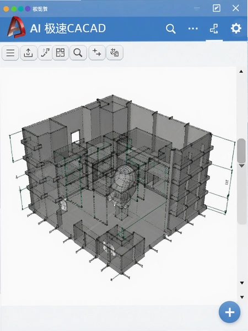
Task: Click the scroll up arrow at top right
Action: click(x=241, y=72)
